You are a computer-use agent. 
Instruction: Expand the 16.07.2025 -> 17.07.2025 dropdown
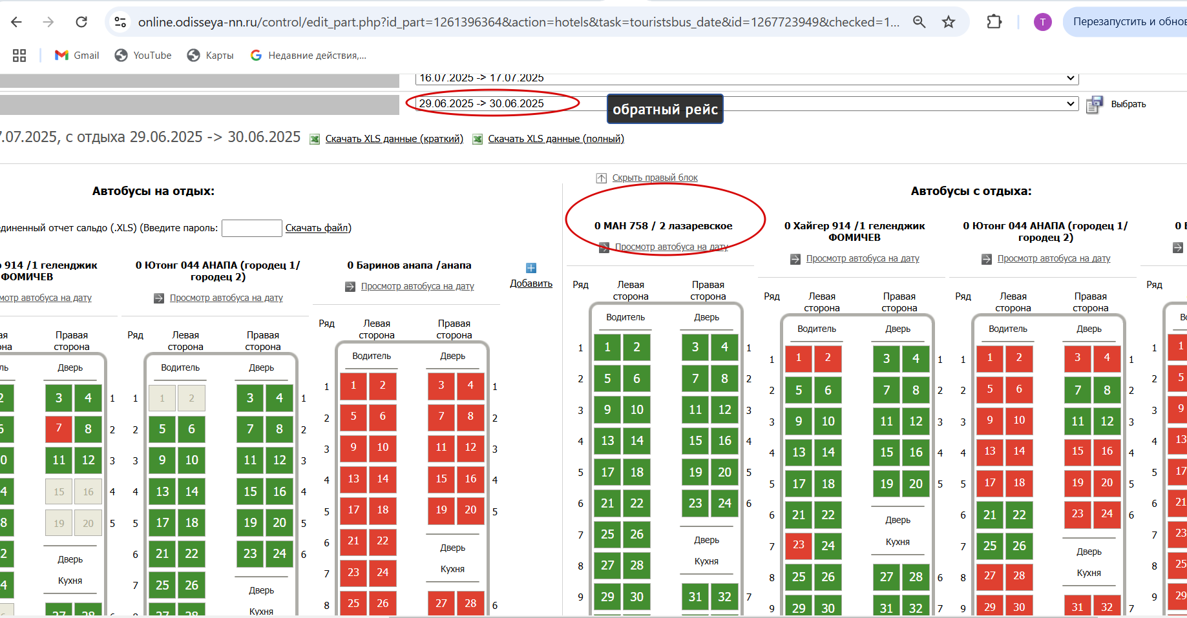click(747, 78)
